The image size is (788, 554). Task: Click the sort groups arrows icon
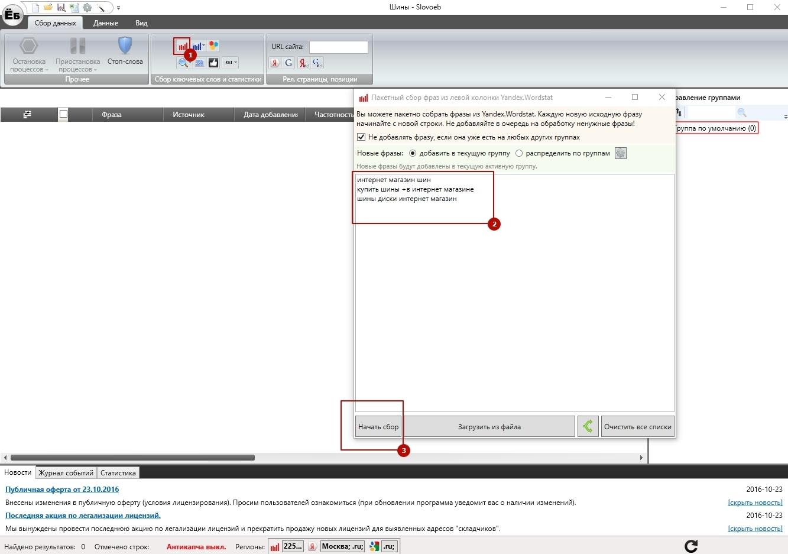tap(679, 112)
